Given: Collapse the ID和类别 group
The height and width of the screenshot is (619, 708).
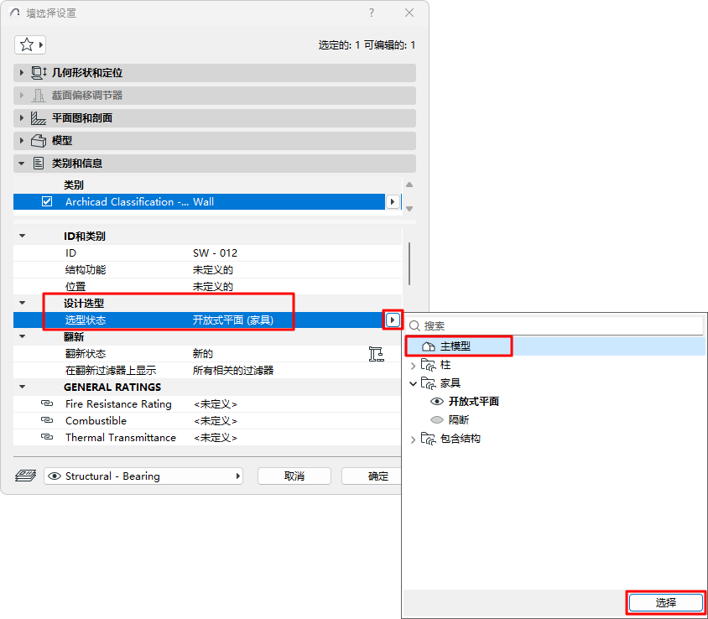Looking at the screenshot, I should coord(22,236).
